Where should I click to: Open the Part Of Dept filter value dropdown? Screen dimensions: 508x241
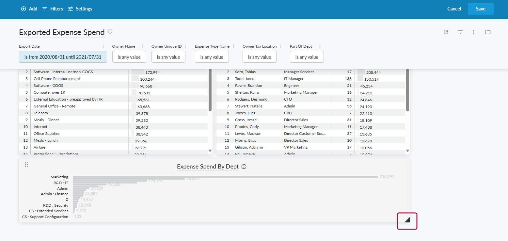(x=307, y=57)
